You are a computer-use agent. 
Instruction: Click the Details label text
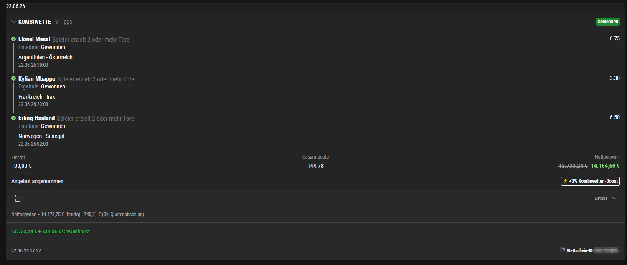coord(601,198)
